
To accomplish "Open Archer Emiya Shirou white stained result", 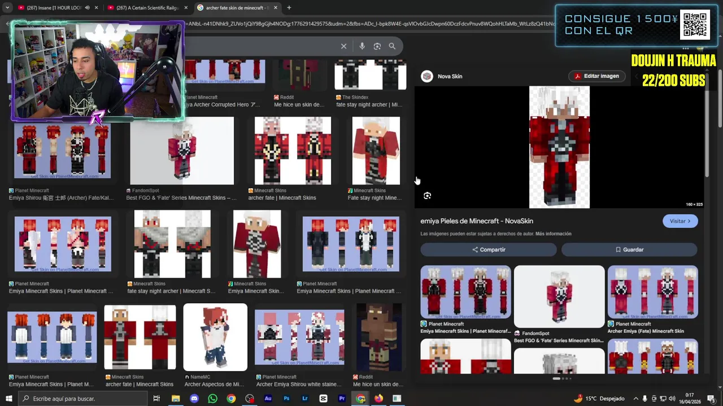I will click(299, 337).
